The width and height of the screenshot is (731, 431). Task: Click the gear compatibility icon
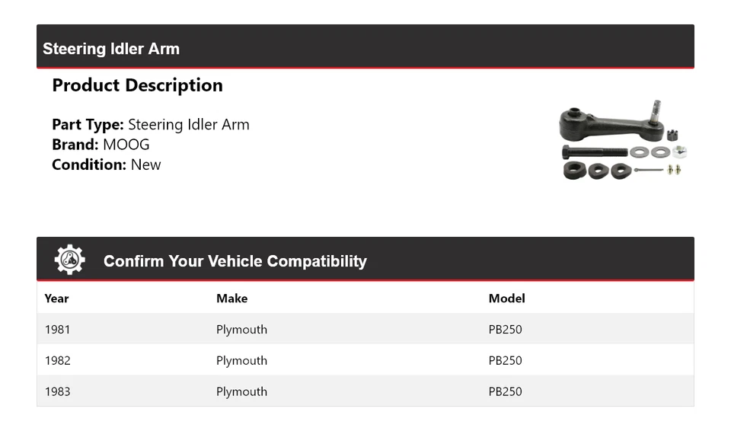pyautogui.click(x=69, y=260)
